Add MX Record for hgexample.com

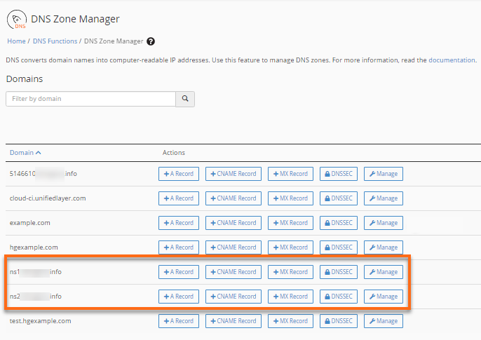point(290,247)
